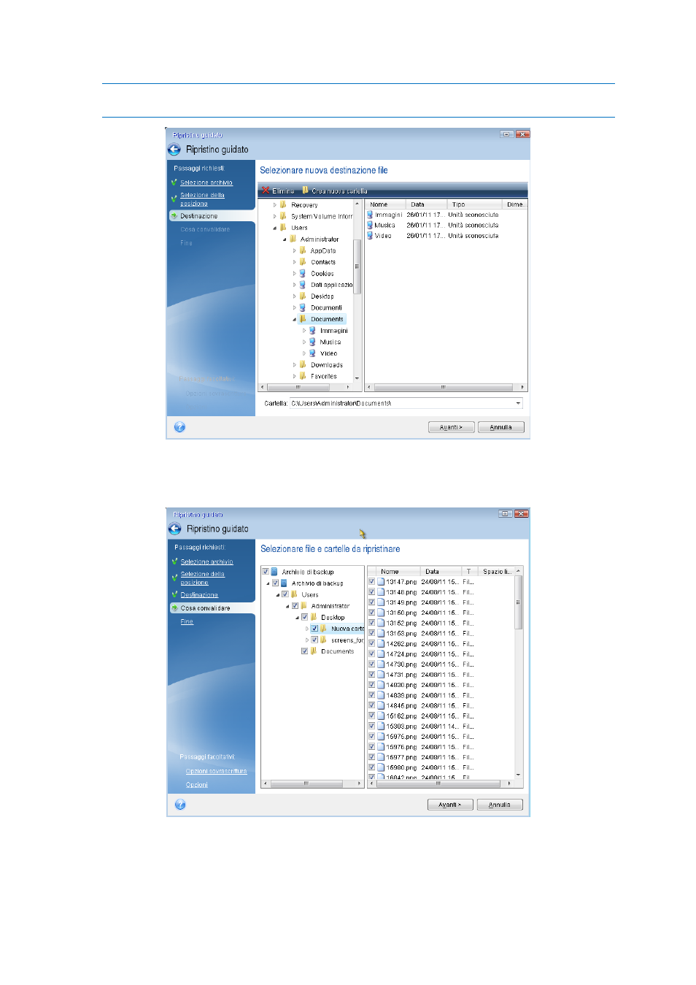Image resolution: width=696 pixels, height=985 pixels.
Task: Collapse the Users node in the destination tree
Action: (275, 228)
